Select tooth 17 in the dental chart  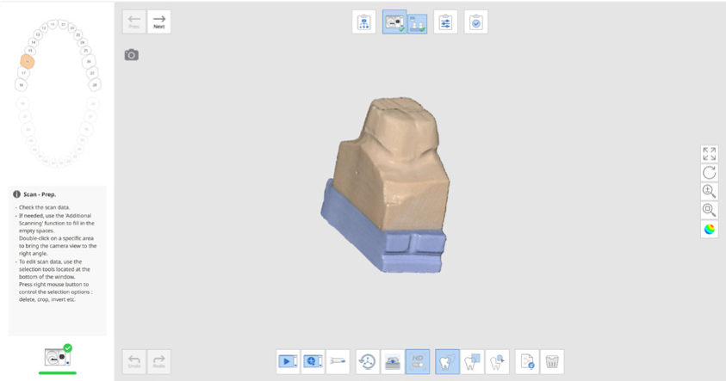[23, 73]
